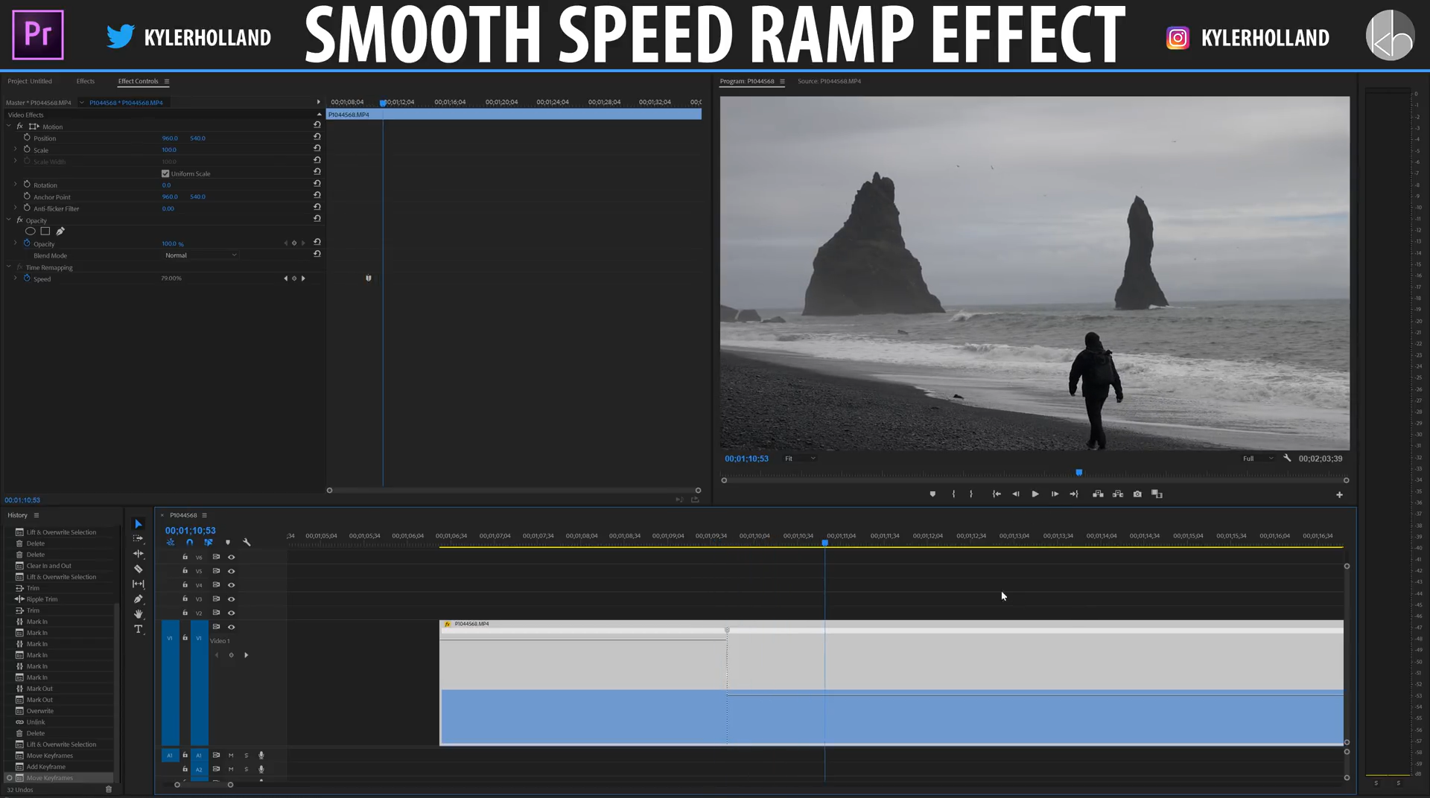This screenshot has width=1430, height=798.
Task: Hide track V2 with its eye icon
Action: [231, 613]
